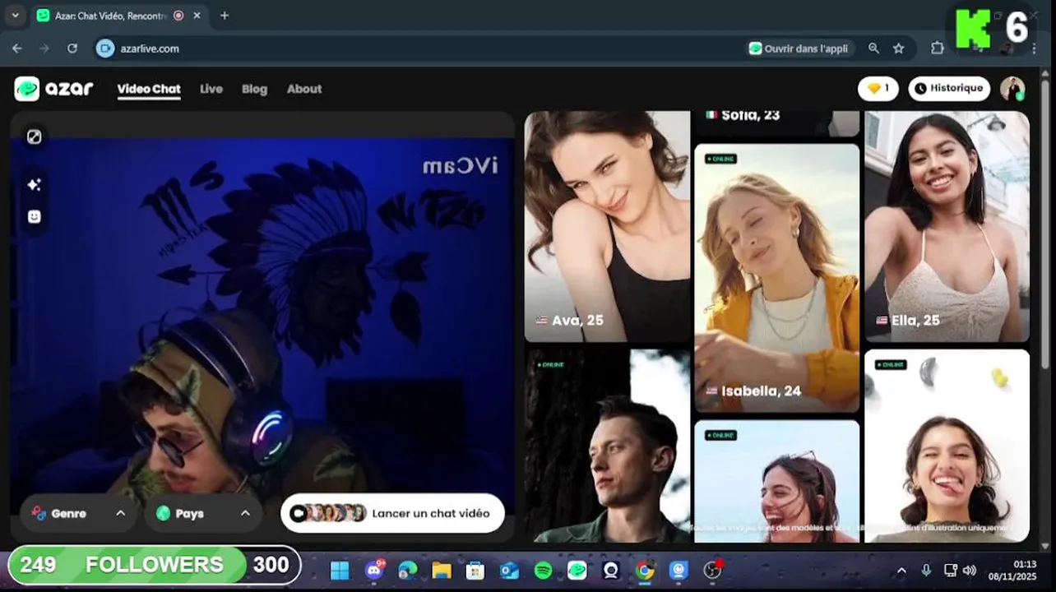Open the Video Chat tab
This screenshot has width=1056, height=592.
click(149, 89)
